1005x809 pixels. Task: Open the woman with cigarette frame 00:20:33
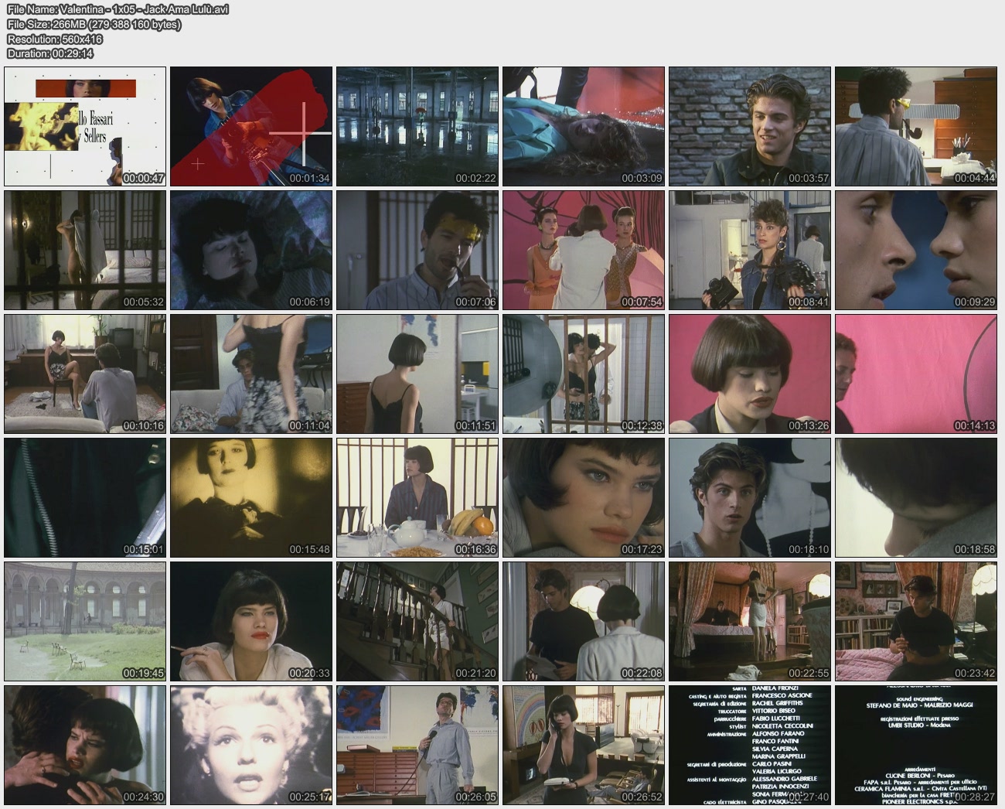(x=251, y=621)
